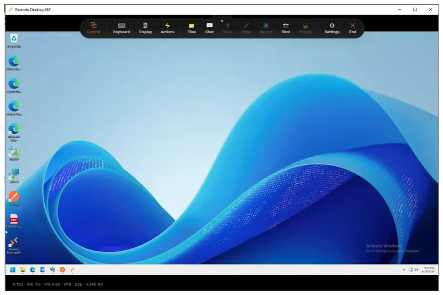Click the remote taskbar volume icon
Viewport: 443px width, 295px height.
click(416, 270)
